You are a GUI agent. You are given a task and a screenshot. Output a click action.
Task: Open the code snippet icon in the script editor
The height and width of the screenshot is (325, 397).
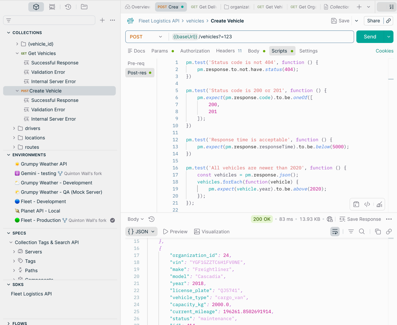[x=367, y=204]
